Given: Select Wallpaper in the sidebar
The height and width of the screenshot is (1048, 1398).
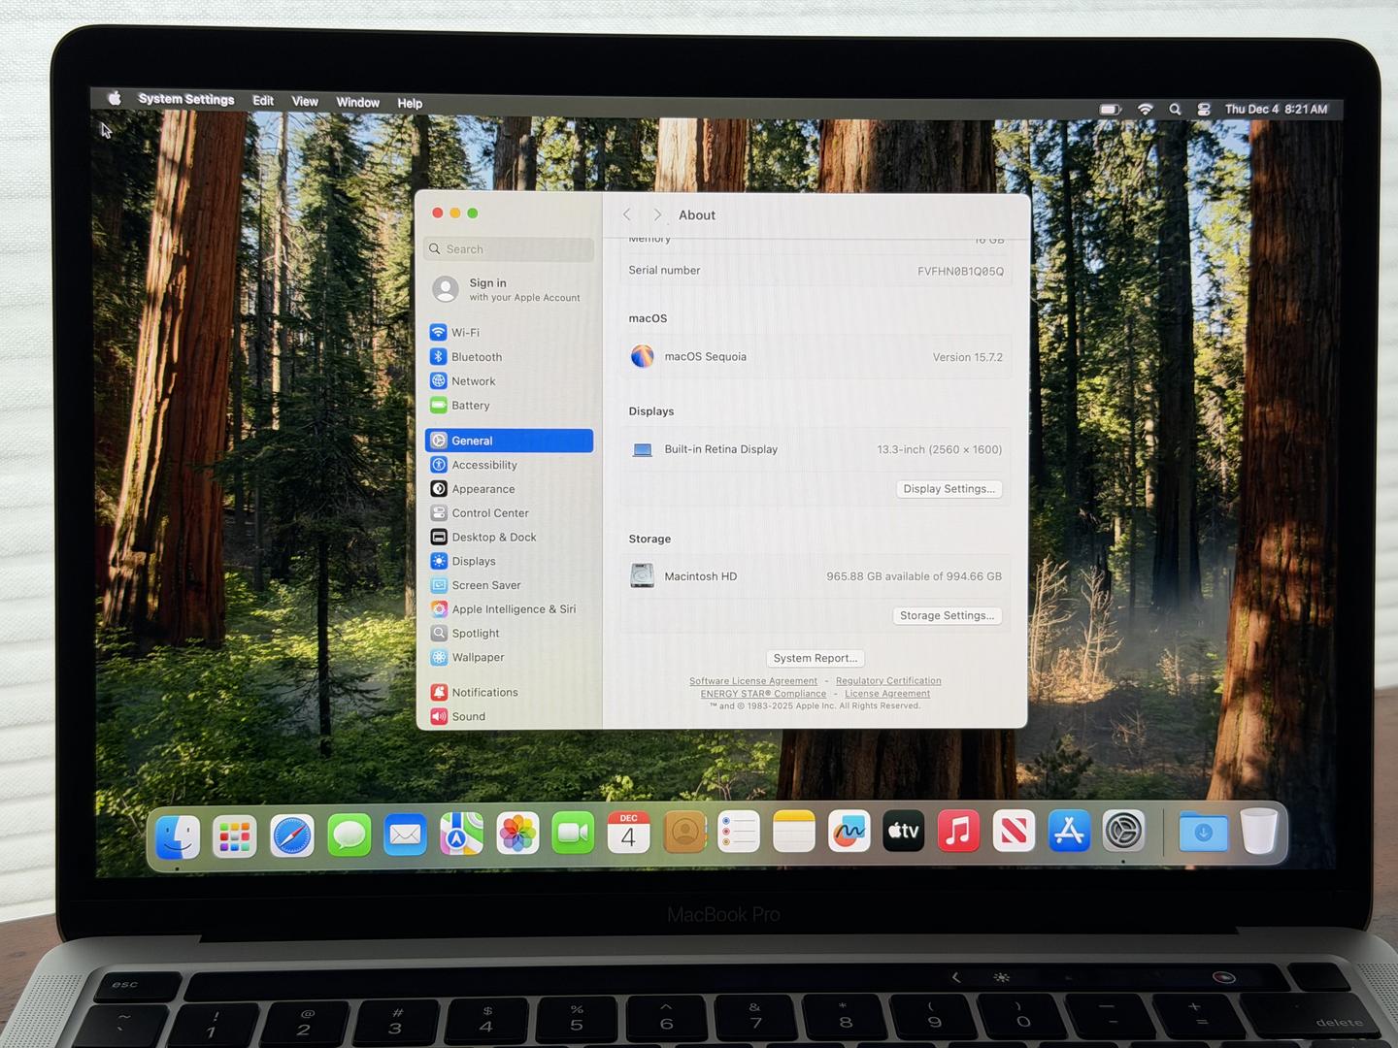Looking at the screenshot, I should point(509,657).
